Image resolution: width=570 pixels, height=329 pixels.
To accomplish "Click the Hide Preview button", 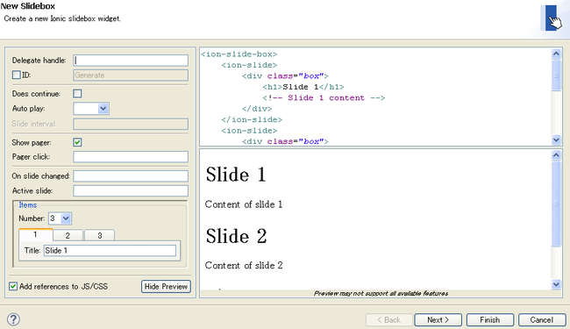I will click(166, 287).
